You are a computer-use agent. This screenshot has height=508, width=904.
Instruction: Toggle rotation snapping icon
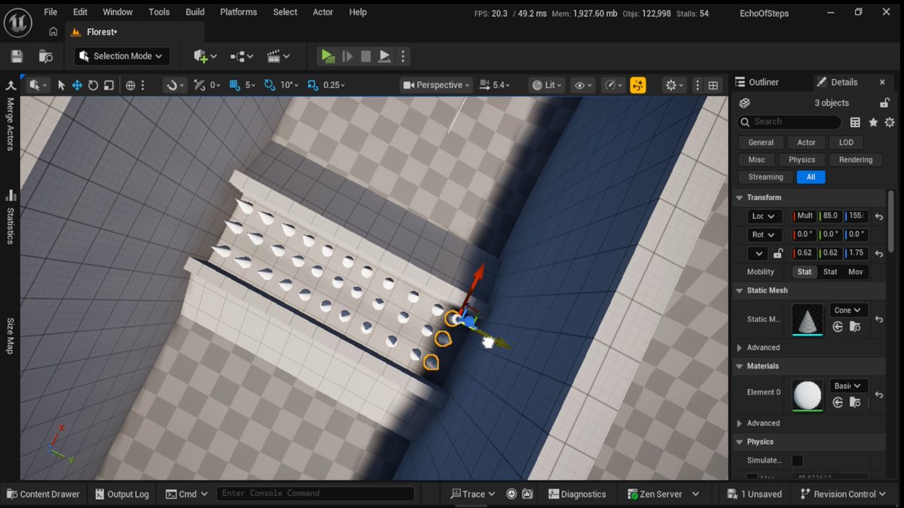270,85
